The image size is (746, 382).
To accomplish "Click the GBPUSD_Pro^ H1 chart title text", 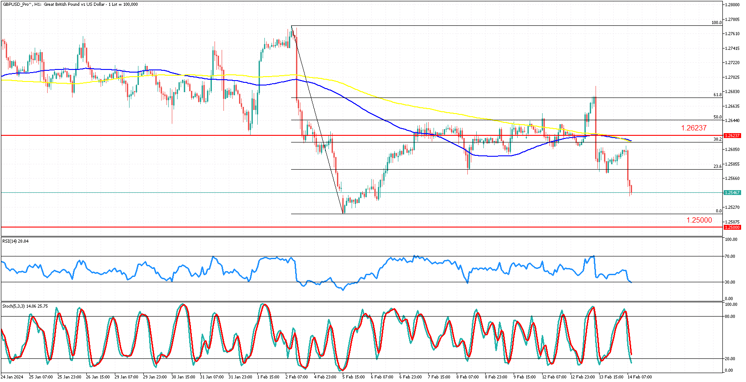I will click(x=70, y=4).
